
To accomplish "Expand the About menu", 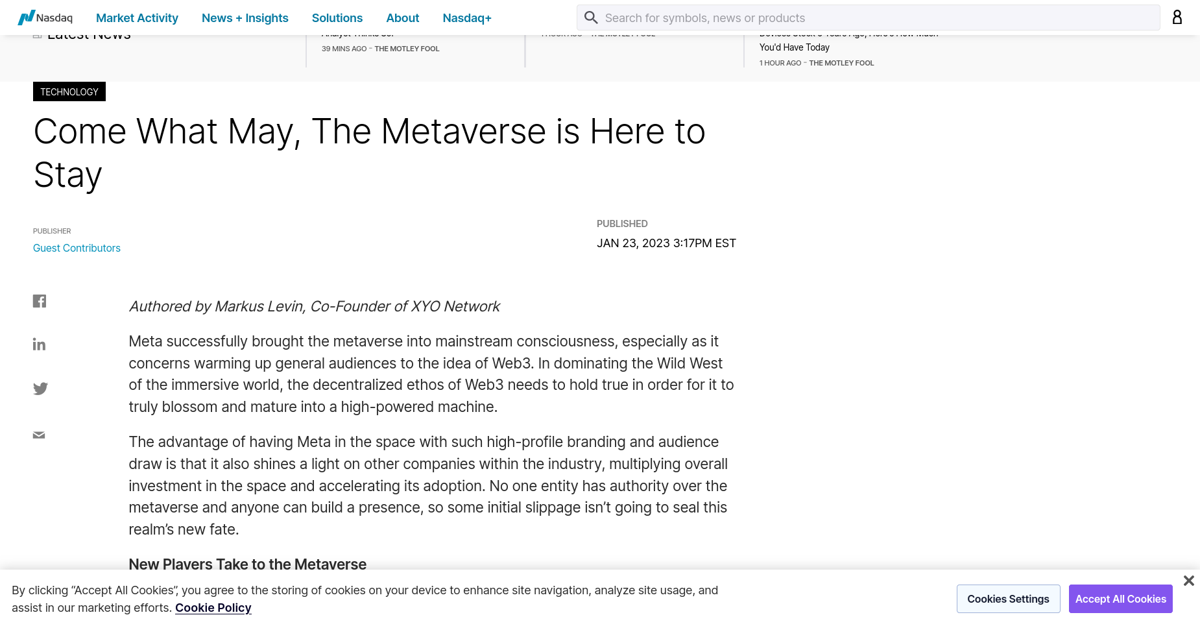I will click(402, 18).
